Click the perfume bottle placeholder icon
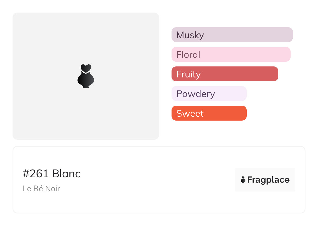This screenshot has height=226, width=318. (86, 76)
